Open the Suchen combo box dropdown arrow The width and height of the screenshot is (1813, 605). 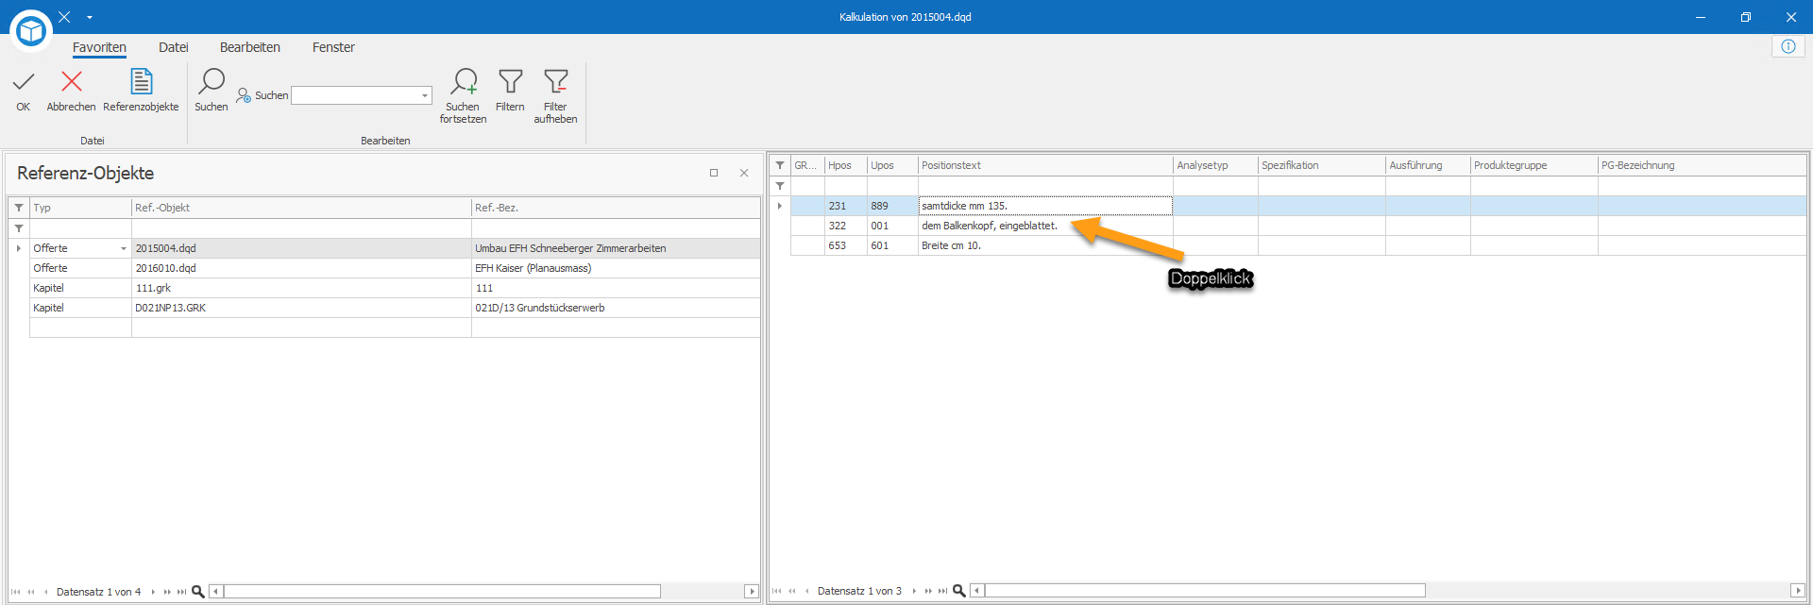pyautogui.click(x=425, y=95)
